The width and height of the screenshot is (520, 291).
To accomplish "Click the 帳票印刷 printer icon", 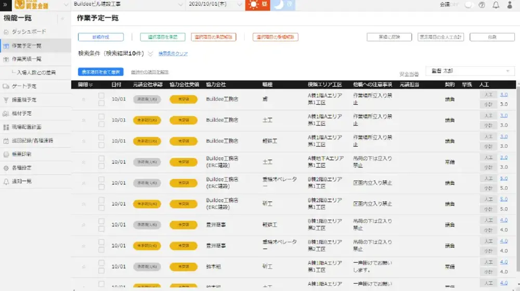I will (6, 154).
